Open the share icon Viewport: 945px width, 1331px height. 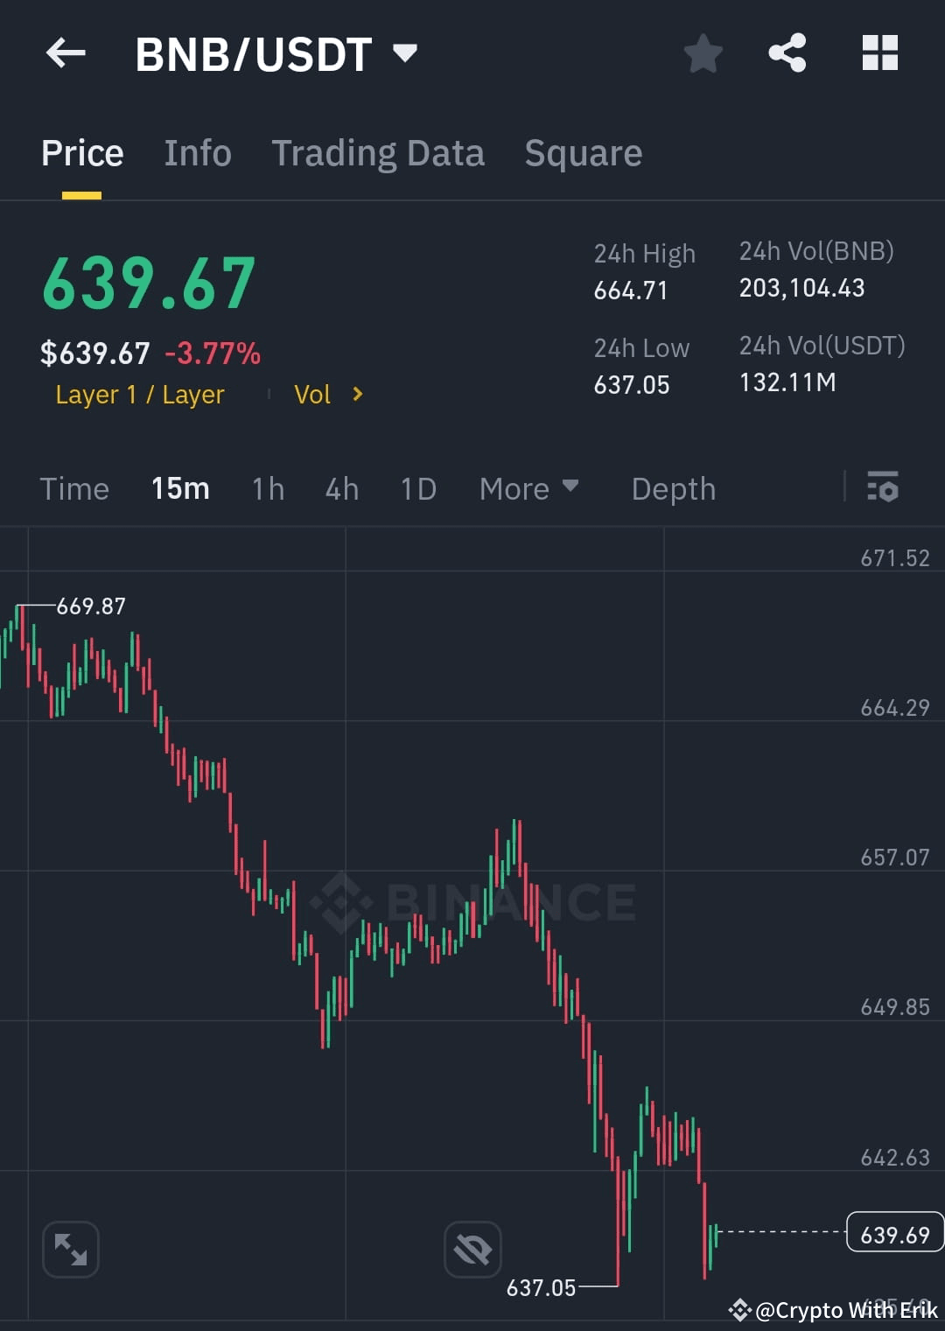pos(787,53)
